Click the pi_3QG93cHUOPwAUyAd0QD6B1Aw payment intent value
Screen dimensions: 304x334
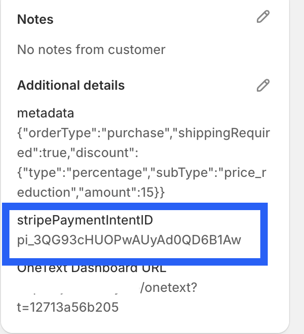coord(129,240)
